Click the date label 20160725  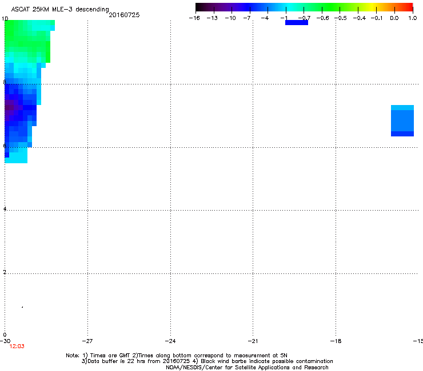pos(124,15)
